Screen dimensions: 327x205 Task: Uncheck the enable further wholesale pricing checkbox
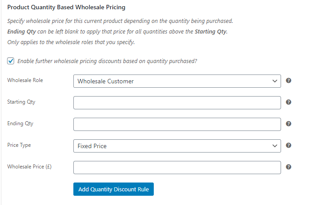[x=11, y=61]
